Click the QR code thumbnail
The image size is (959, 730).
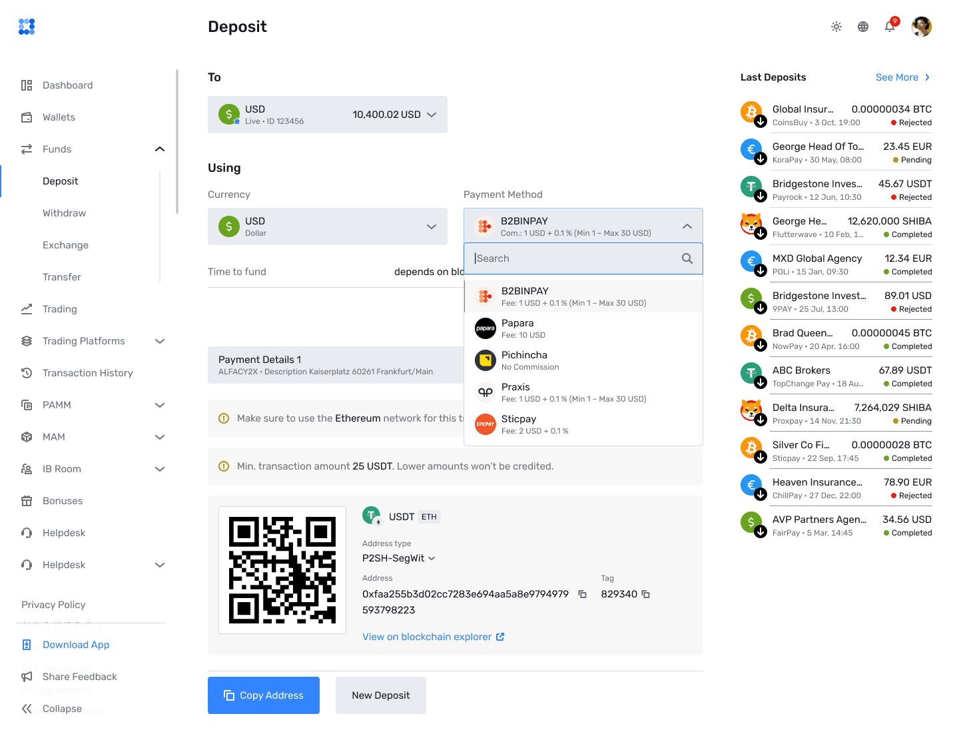pos(282,569)
